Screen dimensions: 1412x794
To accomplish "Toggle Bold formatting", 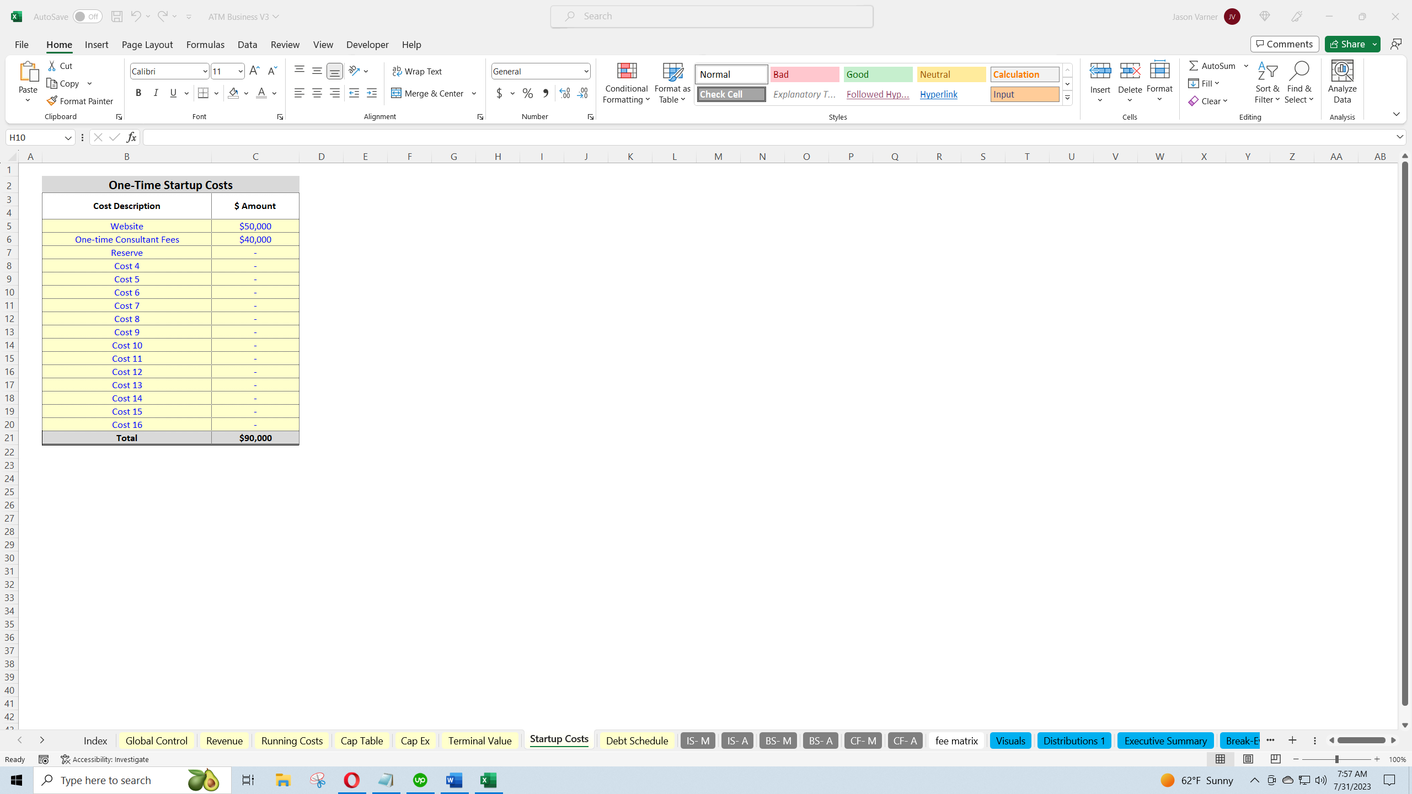I will pyautogui.click(x=138, y=93).
